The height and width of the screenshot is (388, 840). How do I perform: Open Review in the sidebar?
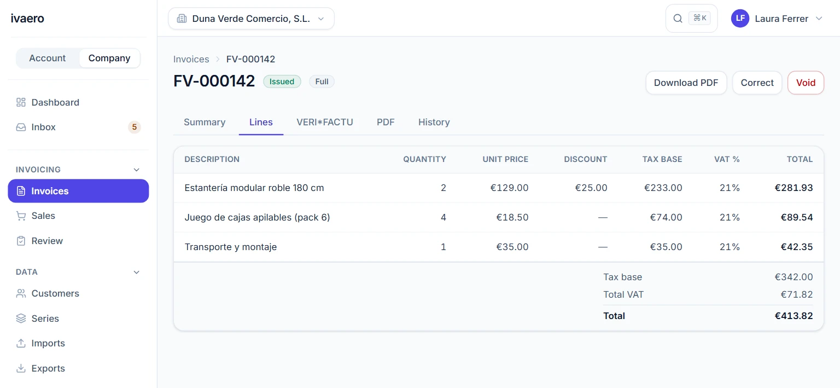[x=78, y=241]
